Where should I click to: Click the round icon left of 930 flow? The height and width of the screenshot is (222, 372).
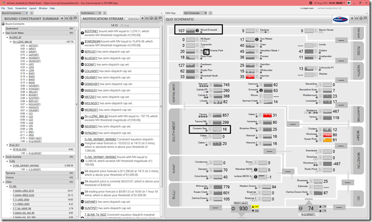click(233, 208)
